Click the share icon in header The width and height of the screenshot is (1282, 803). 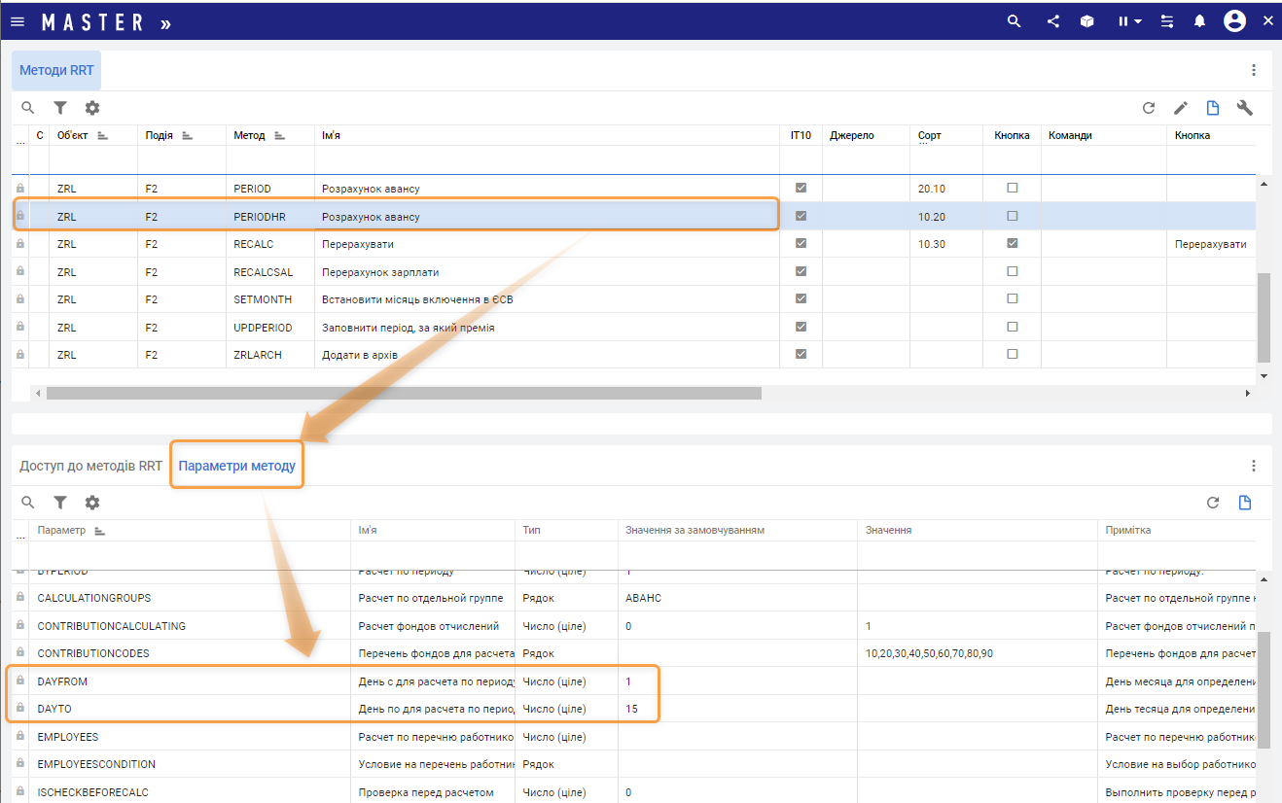[x=1053, y=21]
